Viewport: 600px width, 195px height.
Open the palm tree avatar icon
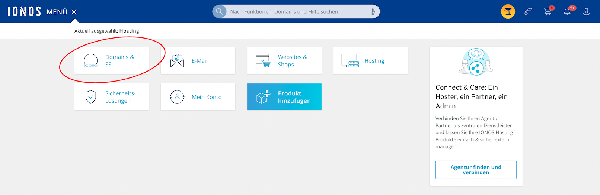[x=508, y=11]
